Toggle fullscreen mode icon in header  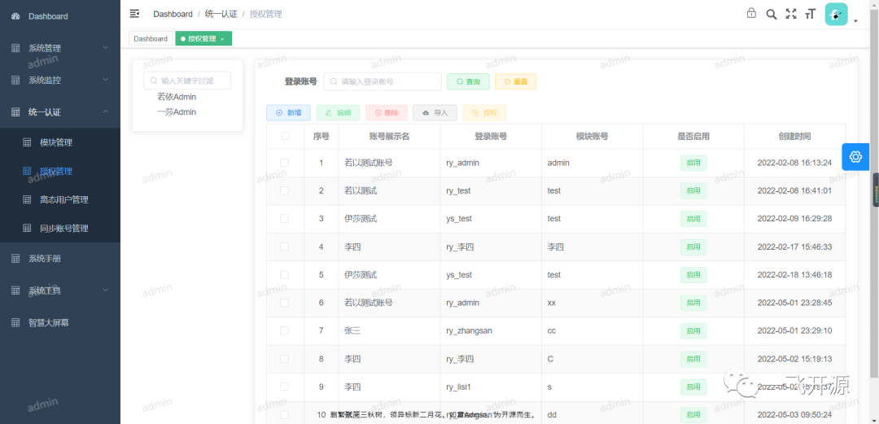point(791,15)
